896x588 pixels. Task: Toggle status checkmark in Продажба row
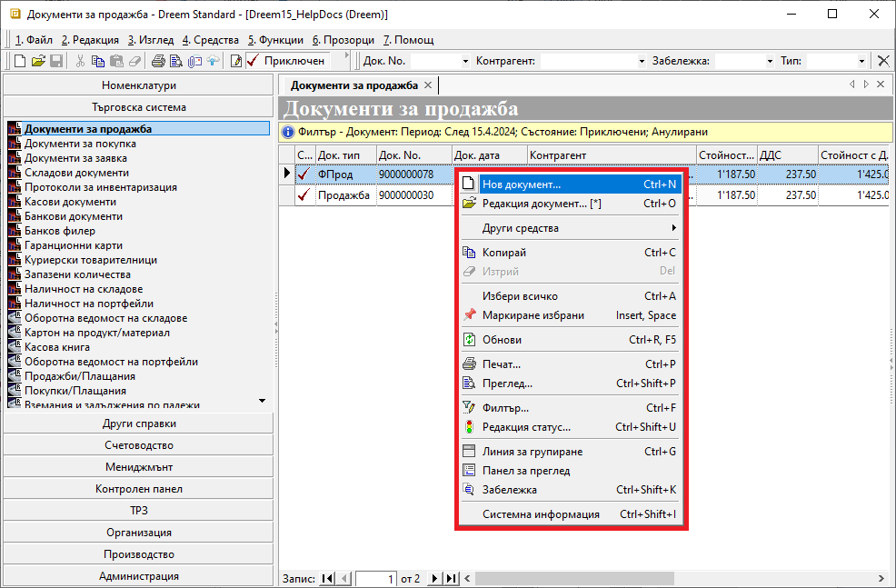tap(304, 194)
